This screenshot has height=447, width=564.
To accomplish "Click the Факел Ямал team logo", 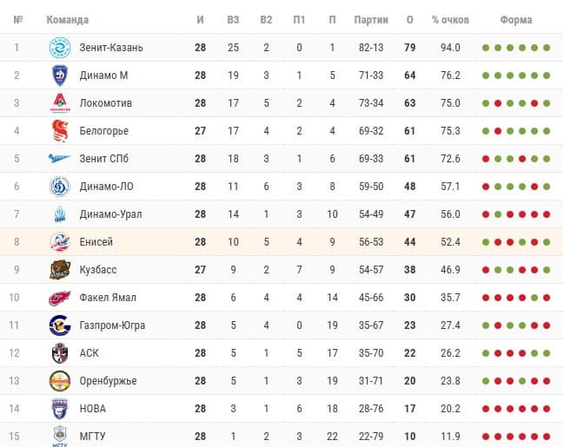I will click(x=60, y=298).
